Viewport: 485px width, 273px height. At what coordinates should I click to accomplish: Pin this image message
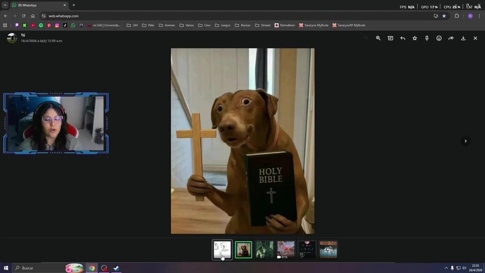427,38
